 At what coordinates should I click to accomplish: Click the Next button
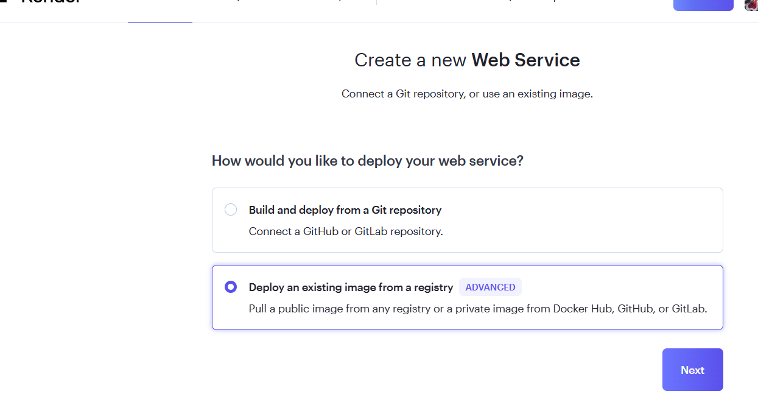(693, 370)
